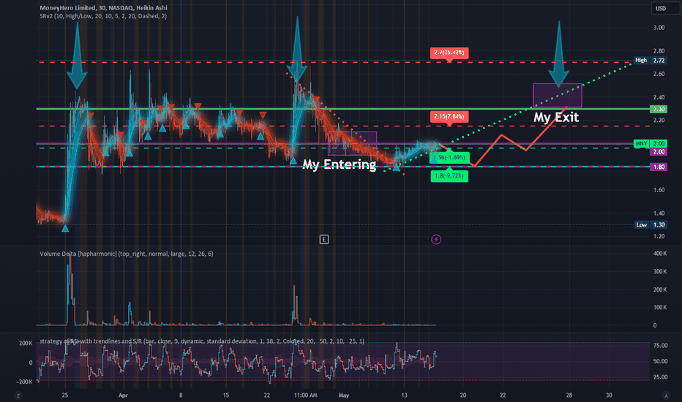Image resolution: width=682 pixels, height=402 pixels.
Task: Select the "My Entering" text annotation
Action: [340, 164]
